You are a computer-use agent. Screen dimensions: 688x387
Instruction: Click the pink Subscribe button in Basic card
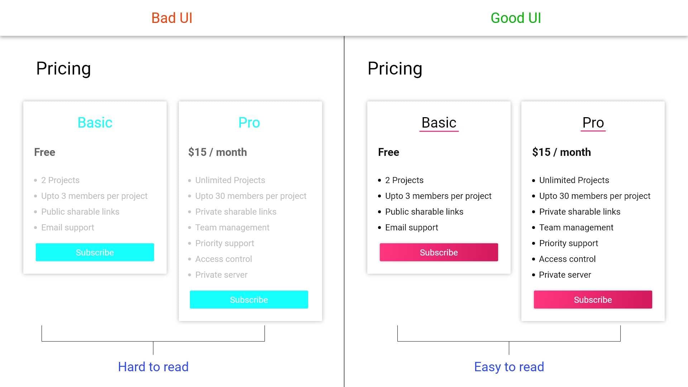coord(439,252)
